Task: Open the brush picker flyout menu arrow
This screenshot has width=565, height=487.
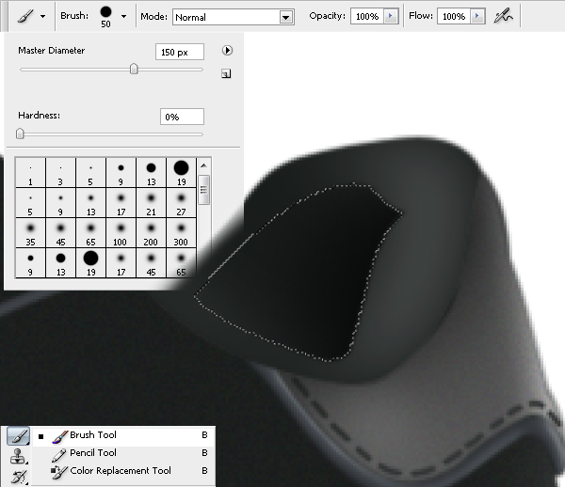Action: [x=227, y=51]
